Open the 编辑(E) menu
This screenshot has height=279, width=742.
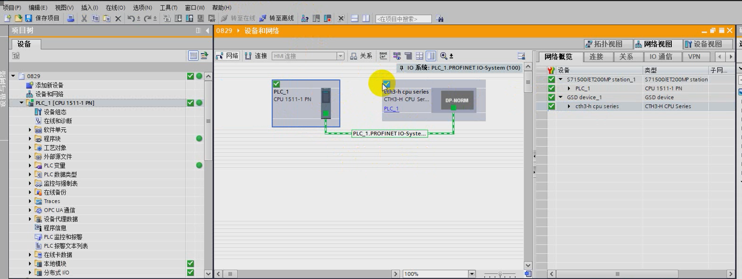38,7
